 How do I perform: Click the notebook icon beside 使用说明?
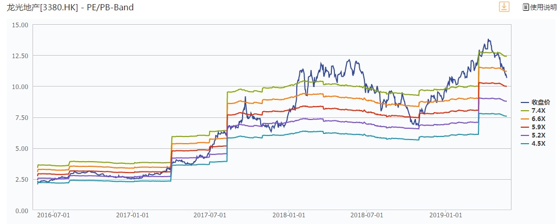(x=525, y=7)
